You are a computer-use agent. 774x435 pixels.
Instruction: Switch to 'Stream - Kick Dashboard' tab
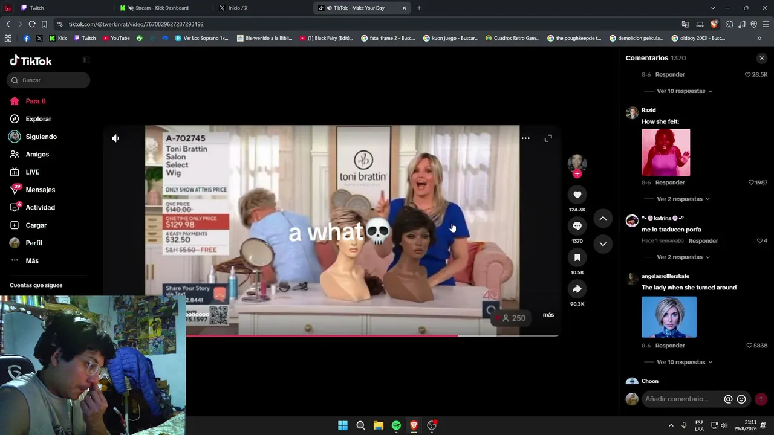pyautogui.click(x=163, y=8)
